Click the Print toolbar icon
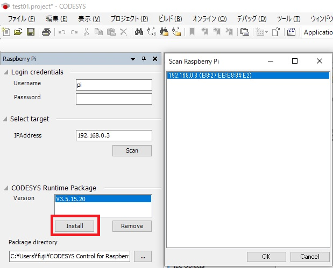Screen dimensions: 333x268 46,32
